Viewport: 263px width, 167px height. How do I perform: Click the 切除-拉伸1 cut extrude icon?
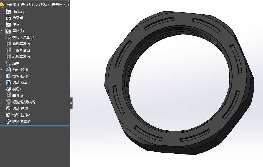pos(8,76)
